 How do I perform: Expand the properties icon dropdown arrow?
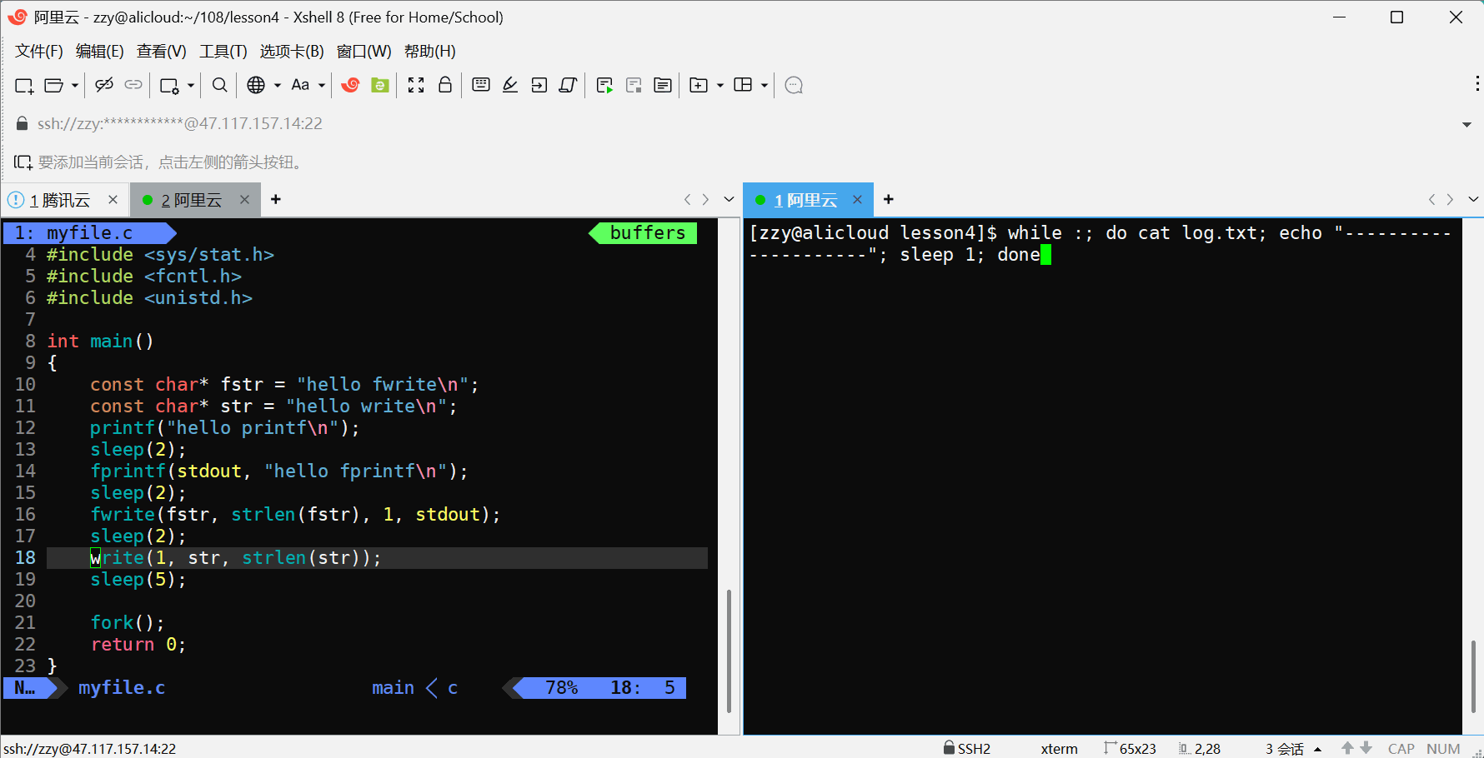(191, 85)
